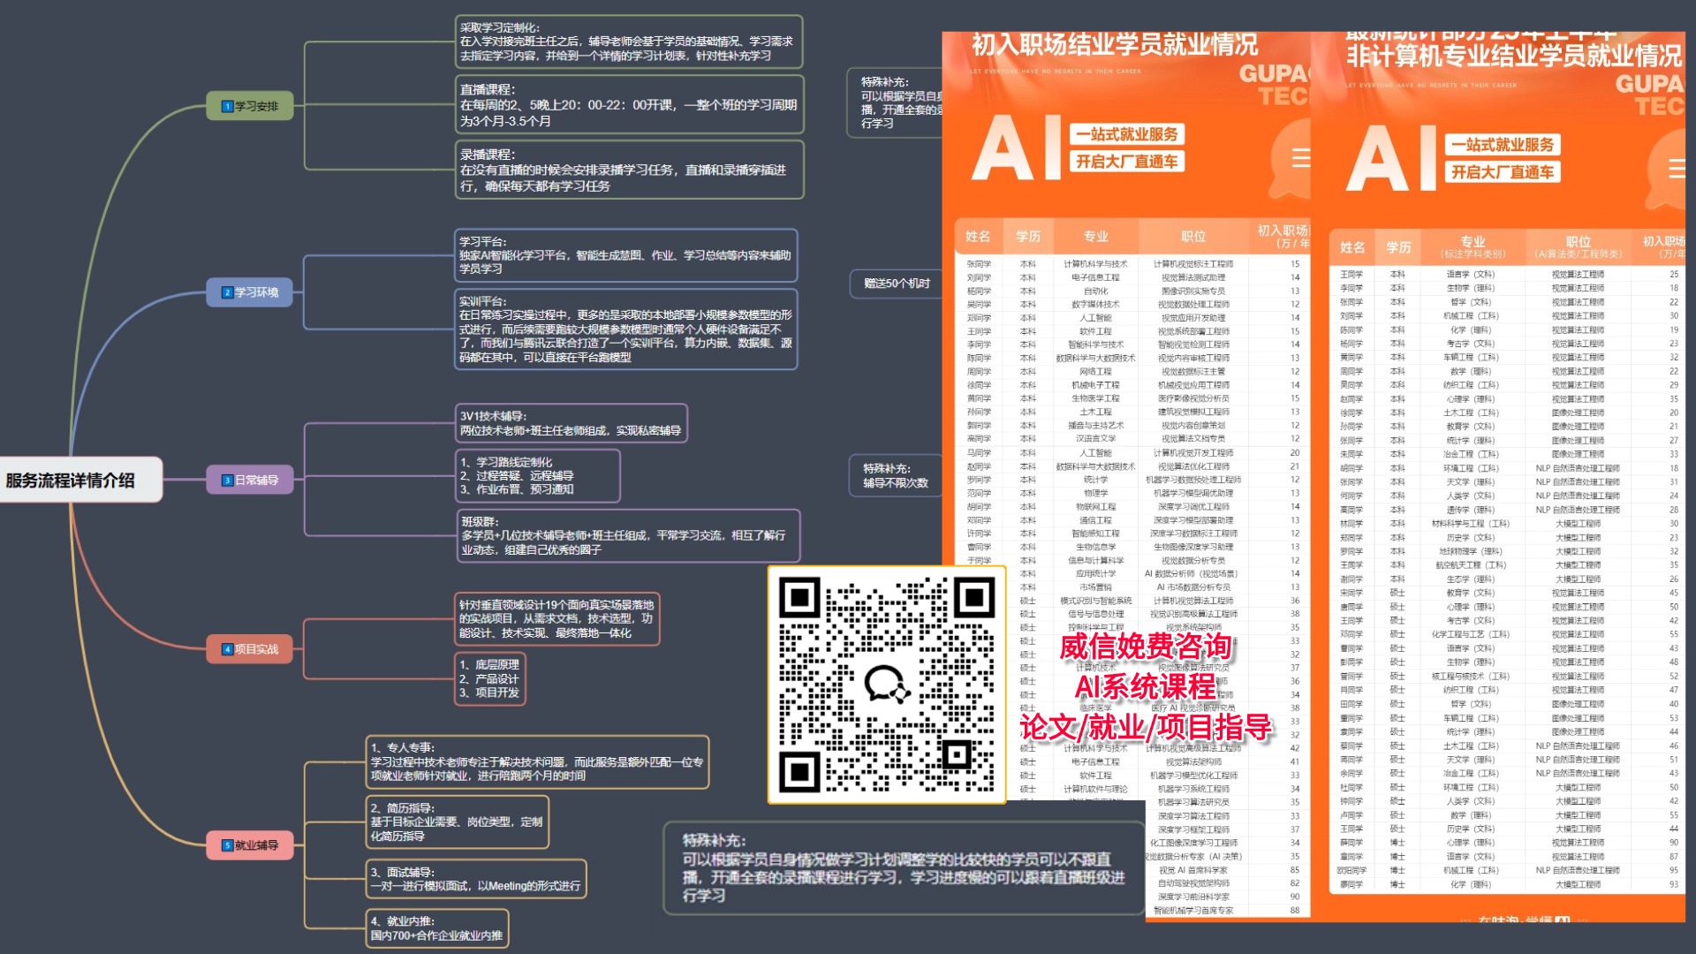Image resolution: width=1696 pixels, height=954 pixels.
Task: Click 开启大厂直通车 on the 非计算机专业 poster
Action: (x=1503, y=172)
